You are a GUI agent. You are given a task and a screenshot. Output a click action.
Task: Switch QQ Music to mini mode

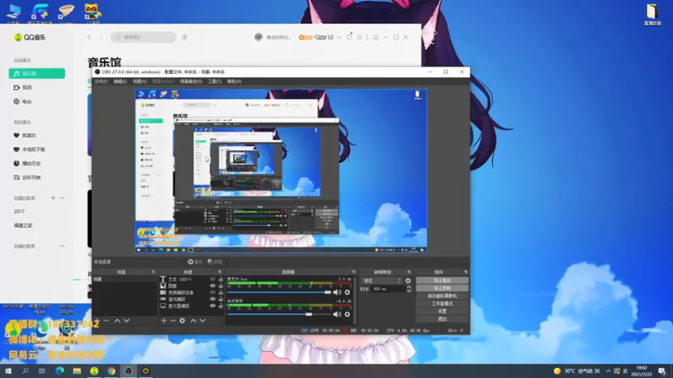[375, 37]
